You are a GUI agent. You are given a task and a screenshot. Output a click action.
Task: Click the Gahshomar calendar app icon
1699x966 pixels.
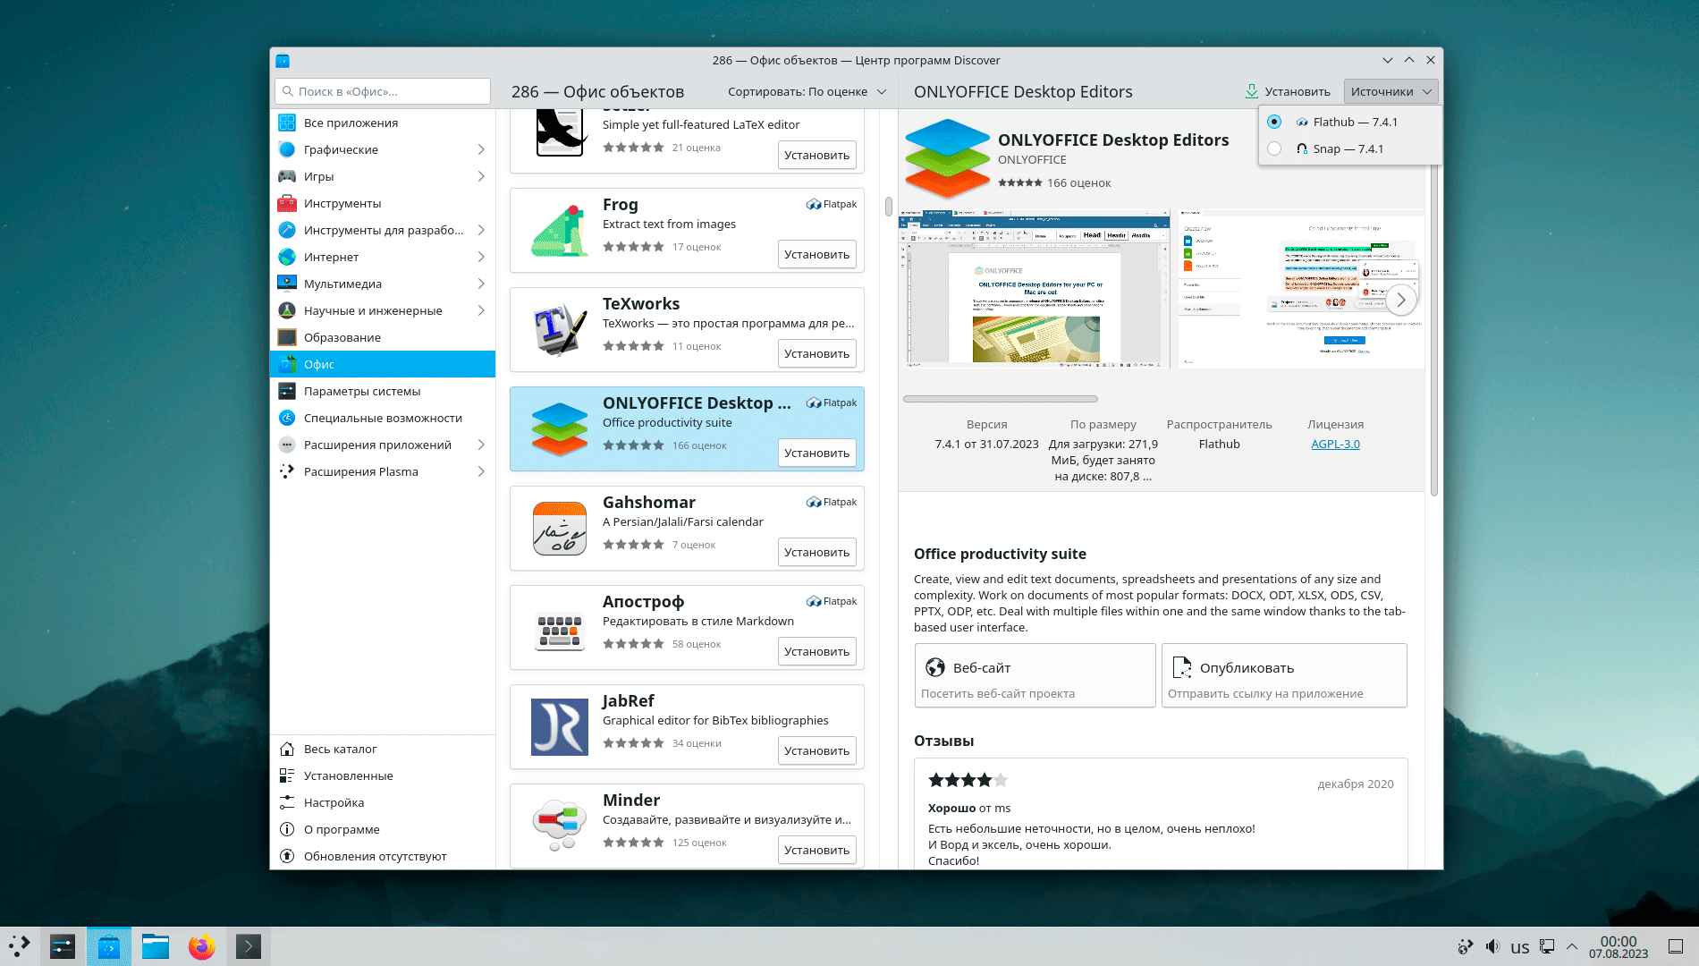click(560, 528)
